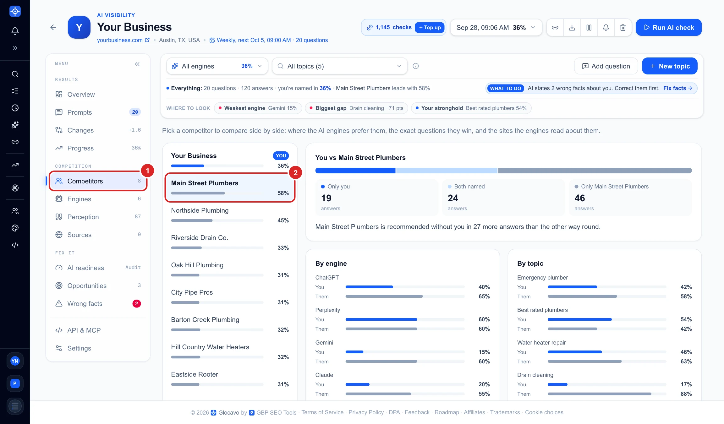Click the Top up button
Screen dimensions: 724x424
(x=430, y=27)
